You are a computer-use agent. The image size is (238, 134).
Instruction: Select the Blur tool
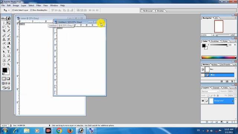4,47
